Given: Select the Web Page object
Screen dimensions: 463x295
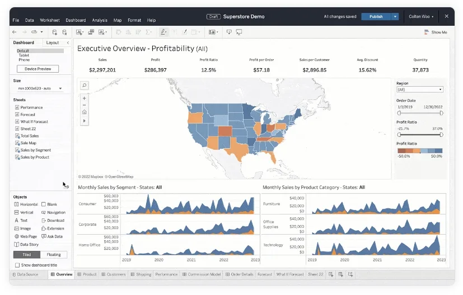Looking at the screenshot, I should click(x=26, y=236).
